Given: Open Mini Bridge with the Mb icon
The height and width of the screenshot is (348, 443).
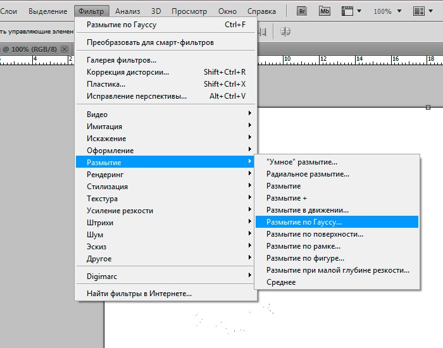Looking at the screenshot, I should (325, 11).
